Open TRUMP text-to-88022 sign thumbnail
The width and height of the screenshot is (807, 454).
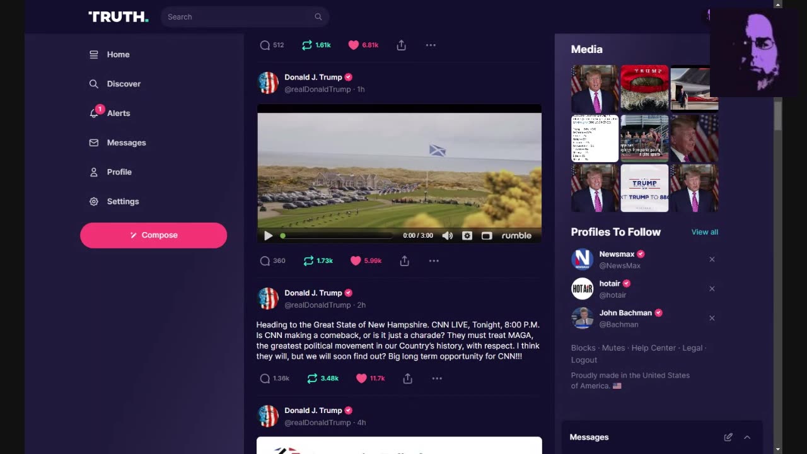click(x=644, y=188)
